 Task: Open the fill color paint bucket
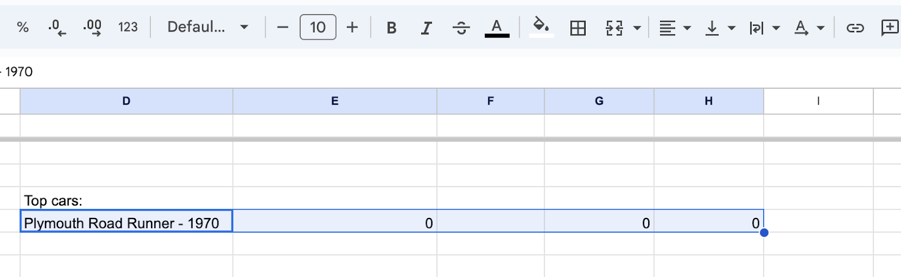tap(541, 26)
